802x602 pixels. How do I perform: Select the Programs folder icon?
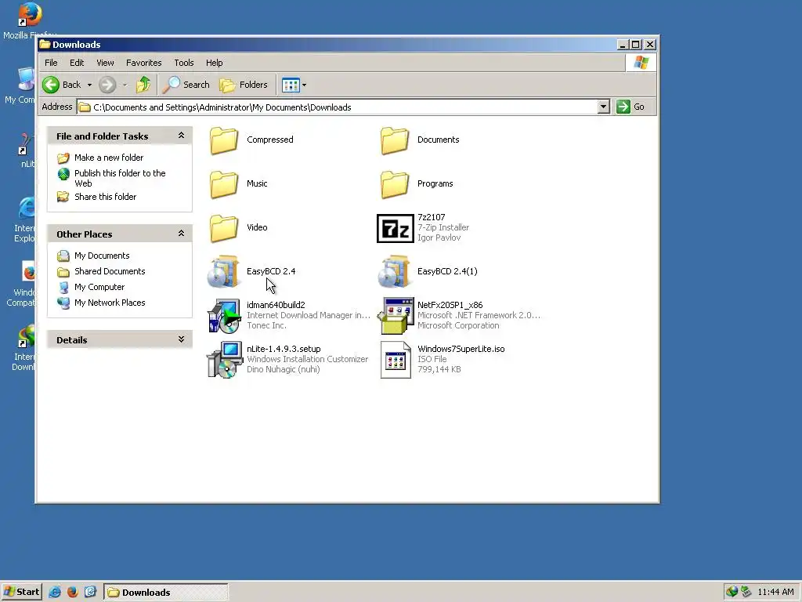click(x=395, y=183)
